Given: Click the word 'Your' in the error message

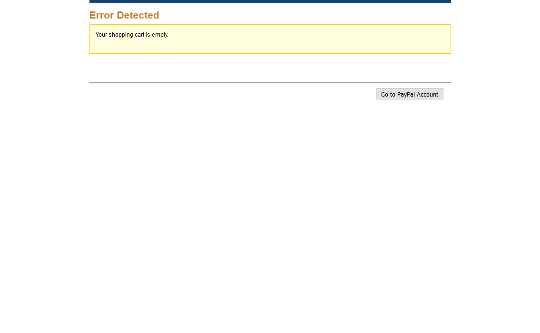Looking at the screenshot, I should click(x=101, y=35).
